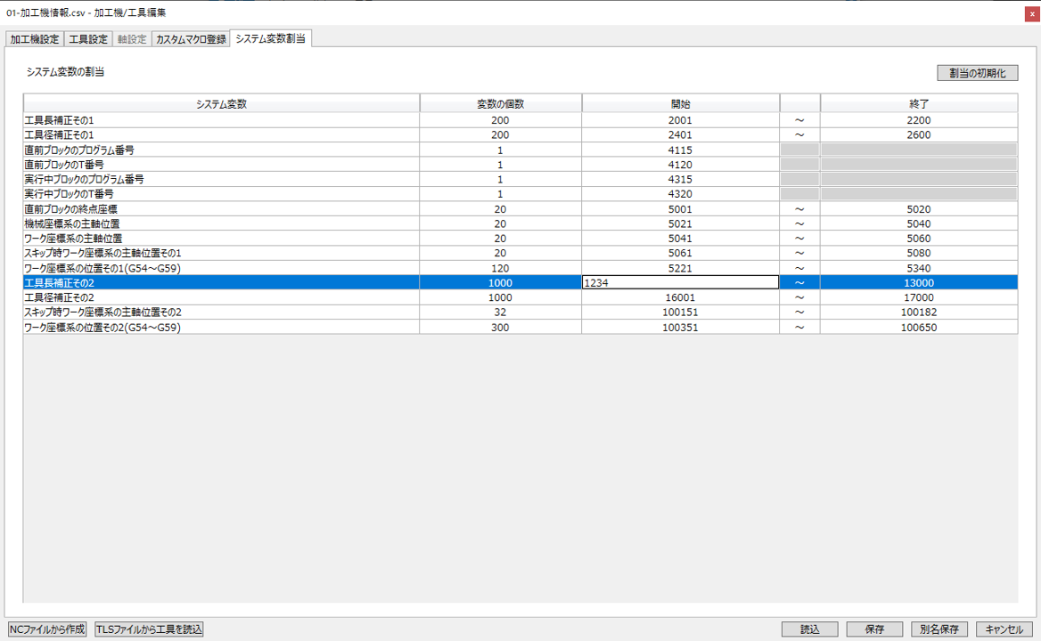Select the カスタムマクロ登録 tab
This screenshot has height=641, width=1041.
click(191, 39)
